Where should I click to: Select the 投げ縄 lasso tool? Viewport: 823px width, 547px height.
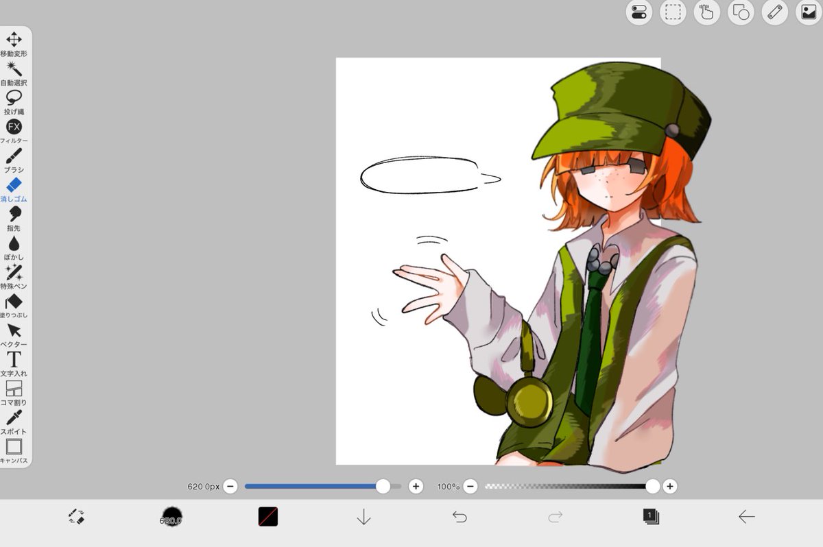[14, 102]
